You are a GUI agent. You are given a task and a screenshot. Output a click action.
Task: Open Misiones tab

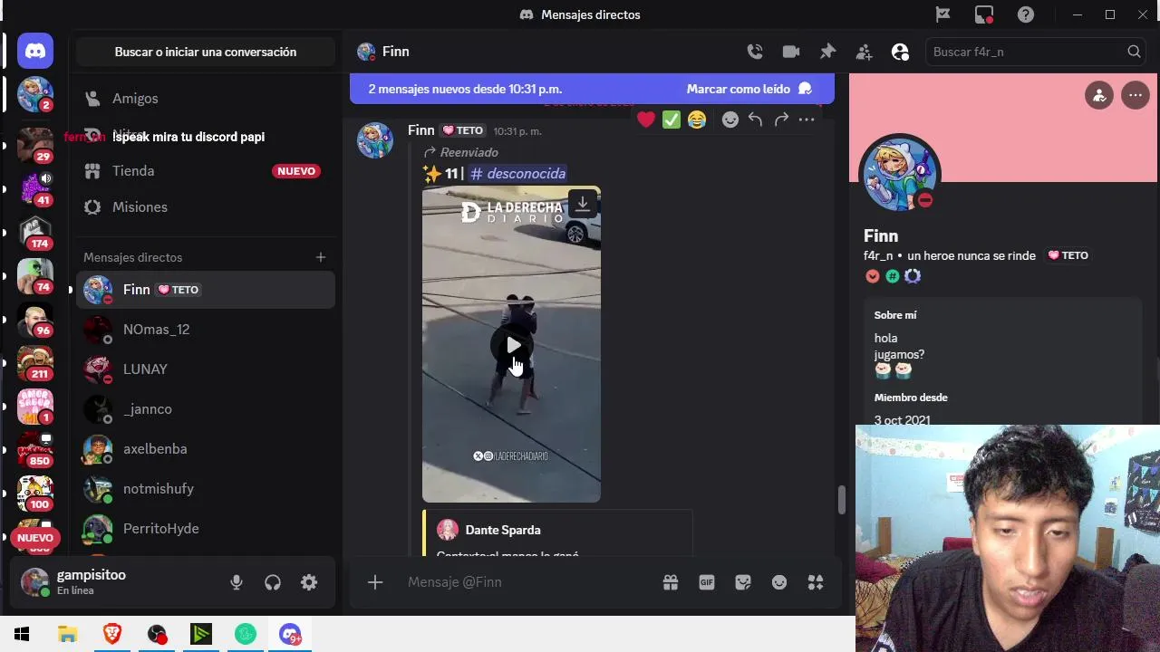(206, 206)
